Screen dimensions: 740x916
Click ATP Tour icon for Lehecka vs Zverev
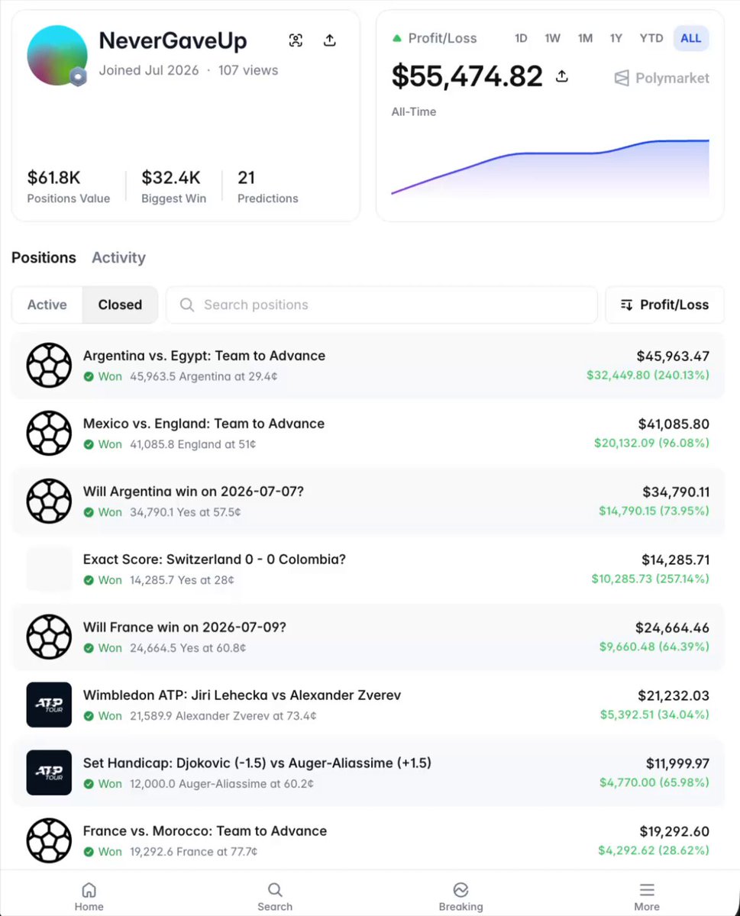(x=49, y=705)
